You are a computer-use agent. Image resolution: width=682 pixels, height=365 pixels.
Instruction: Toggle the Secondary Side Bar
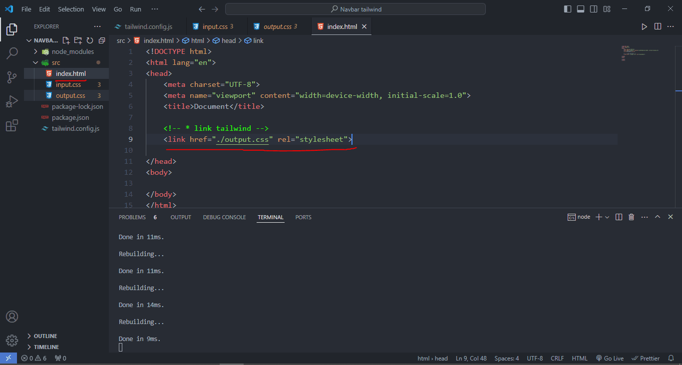point(594,8)
